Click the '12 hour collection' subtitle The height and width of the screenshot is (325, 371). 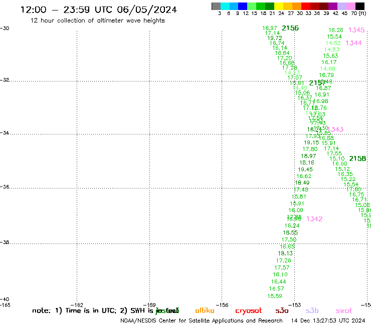tap(97, 20)
